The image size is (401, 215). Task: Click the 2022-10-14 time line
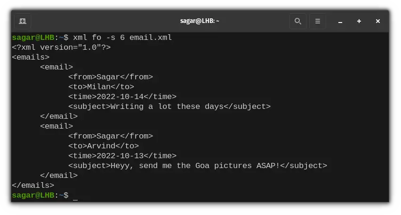click(x=122, y=97)
